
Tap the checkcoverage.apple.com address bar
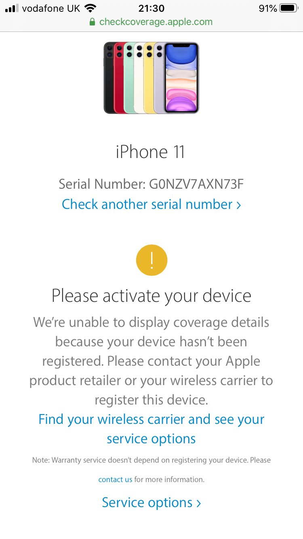[151, 22]
